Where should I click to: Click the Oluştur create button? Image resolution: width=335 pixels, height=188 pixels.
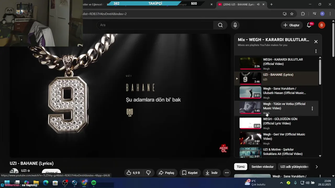point(292,25)
